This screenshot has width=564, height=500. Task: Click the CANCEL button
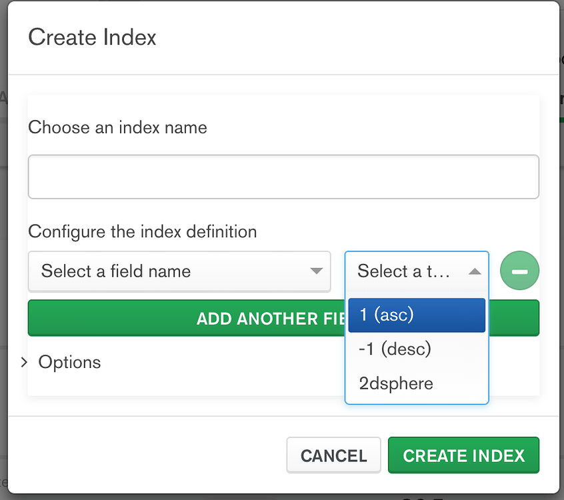333,455
